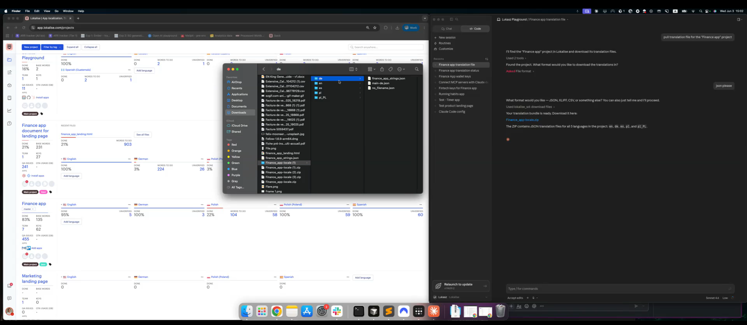
Task: Click the search icon in Claude sidebar header
Action: click(457, 19)
